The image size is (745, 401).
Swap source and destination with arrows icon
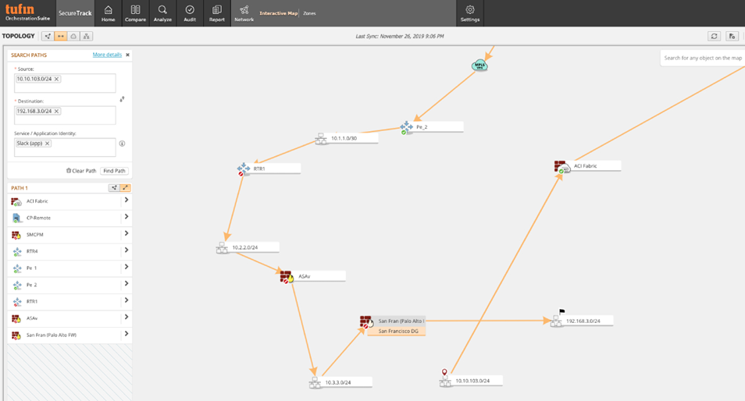122,99
